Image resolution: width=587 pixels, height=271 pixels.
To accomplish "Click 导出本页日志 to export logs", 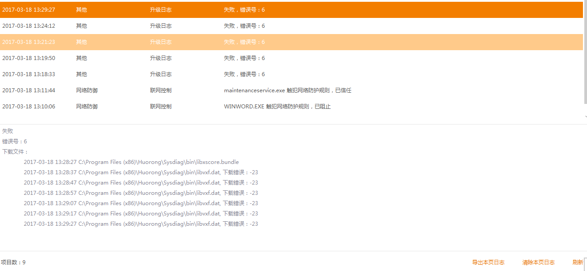I will point(488,262).
